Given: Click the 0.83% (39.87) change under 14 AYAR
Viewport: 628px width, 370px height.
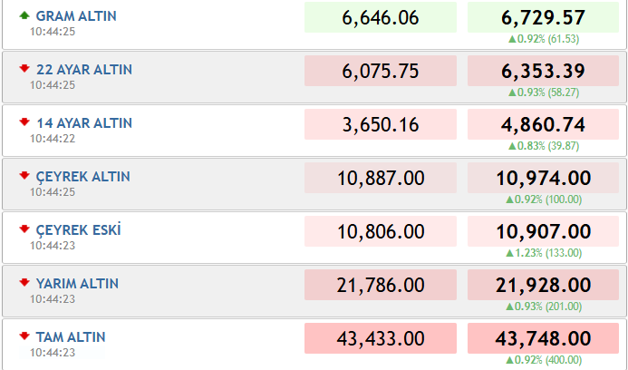Looking at the screenshot, I should click(544, 146).
